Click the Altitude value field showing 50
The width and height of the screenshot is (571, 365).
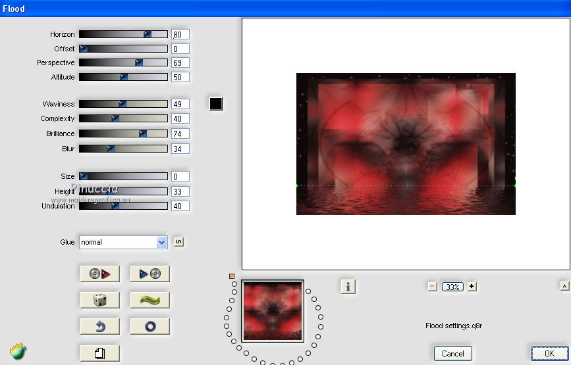click(x=180, y=77)
